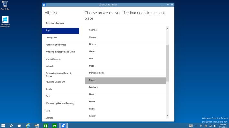Open the Windows Start button

(3, 125)
